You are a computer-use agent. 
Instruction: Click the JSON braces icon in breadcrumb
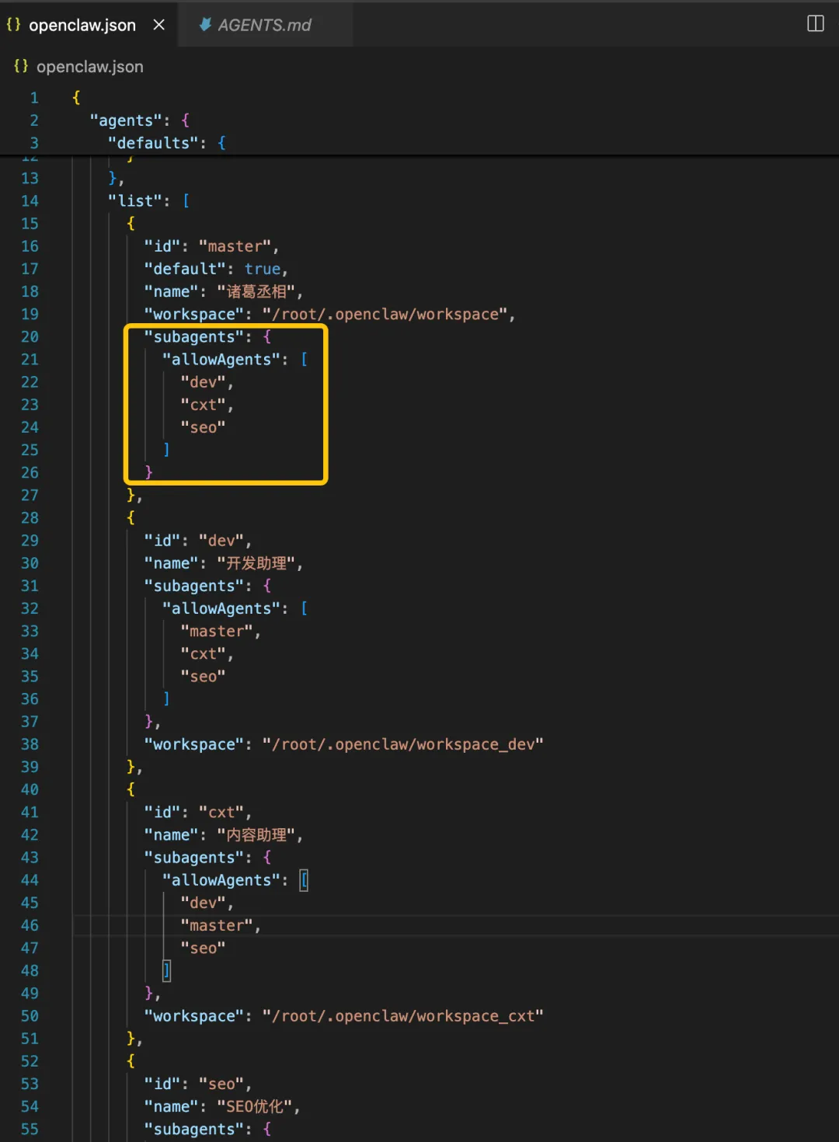pos(21,67)
